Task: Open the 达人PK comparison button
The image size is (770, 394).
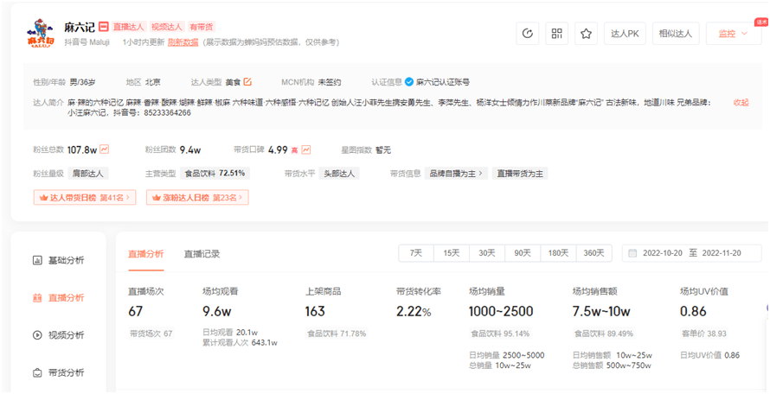Action: pyautogui.click(x=625, y=34)
